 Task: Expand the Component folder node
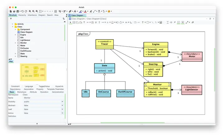coord(16,29)
